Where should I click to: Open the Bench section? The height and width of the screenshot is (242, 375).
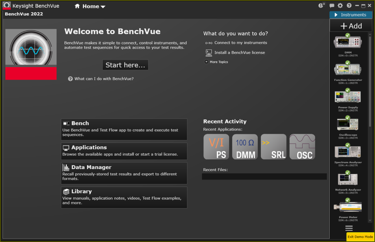124,129
